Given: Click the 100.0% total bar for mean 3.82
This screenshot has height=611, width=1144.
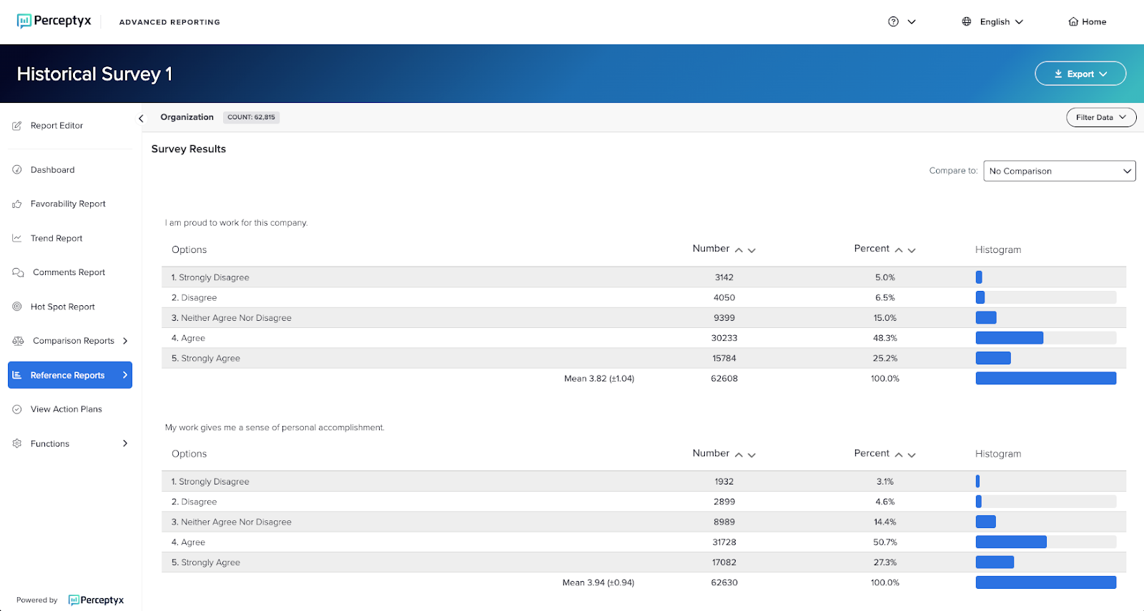Looking at the screenshot, I should tap(1046, 378).
